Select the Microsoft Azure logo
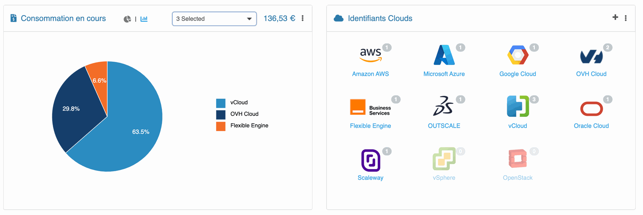Viewport: 643px width, 215px height. point(444,55)
